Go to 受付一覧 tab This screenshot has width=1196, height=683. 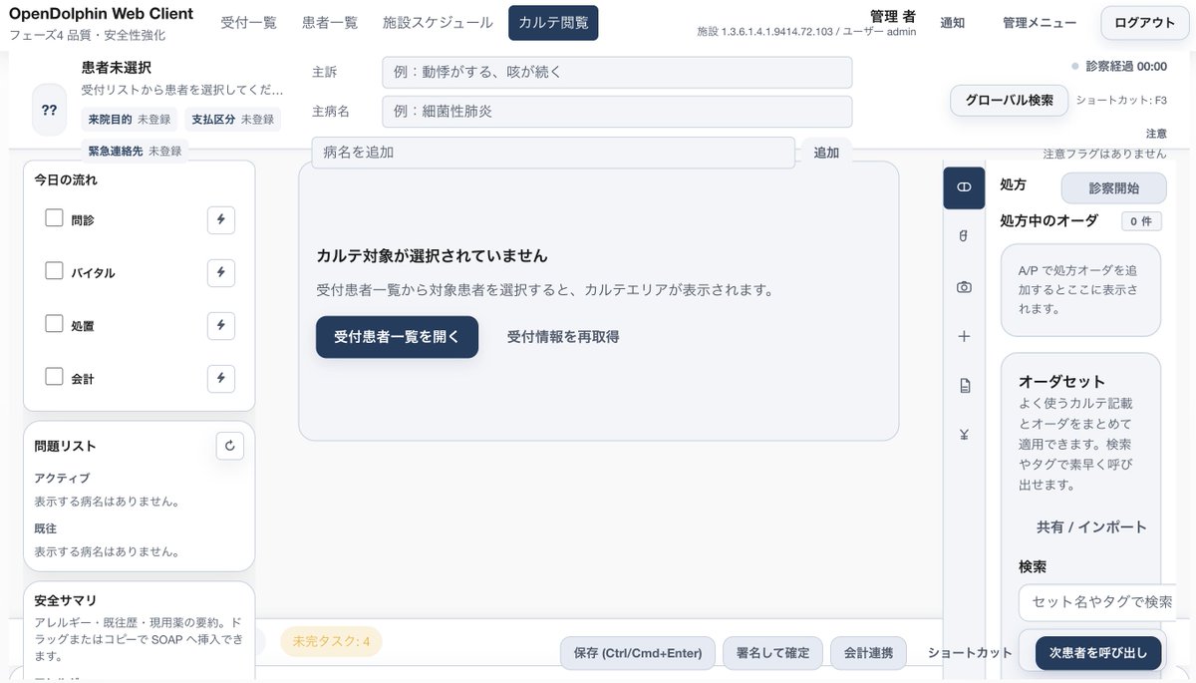tap(248, 22)
